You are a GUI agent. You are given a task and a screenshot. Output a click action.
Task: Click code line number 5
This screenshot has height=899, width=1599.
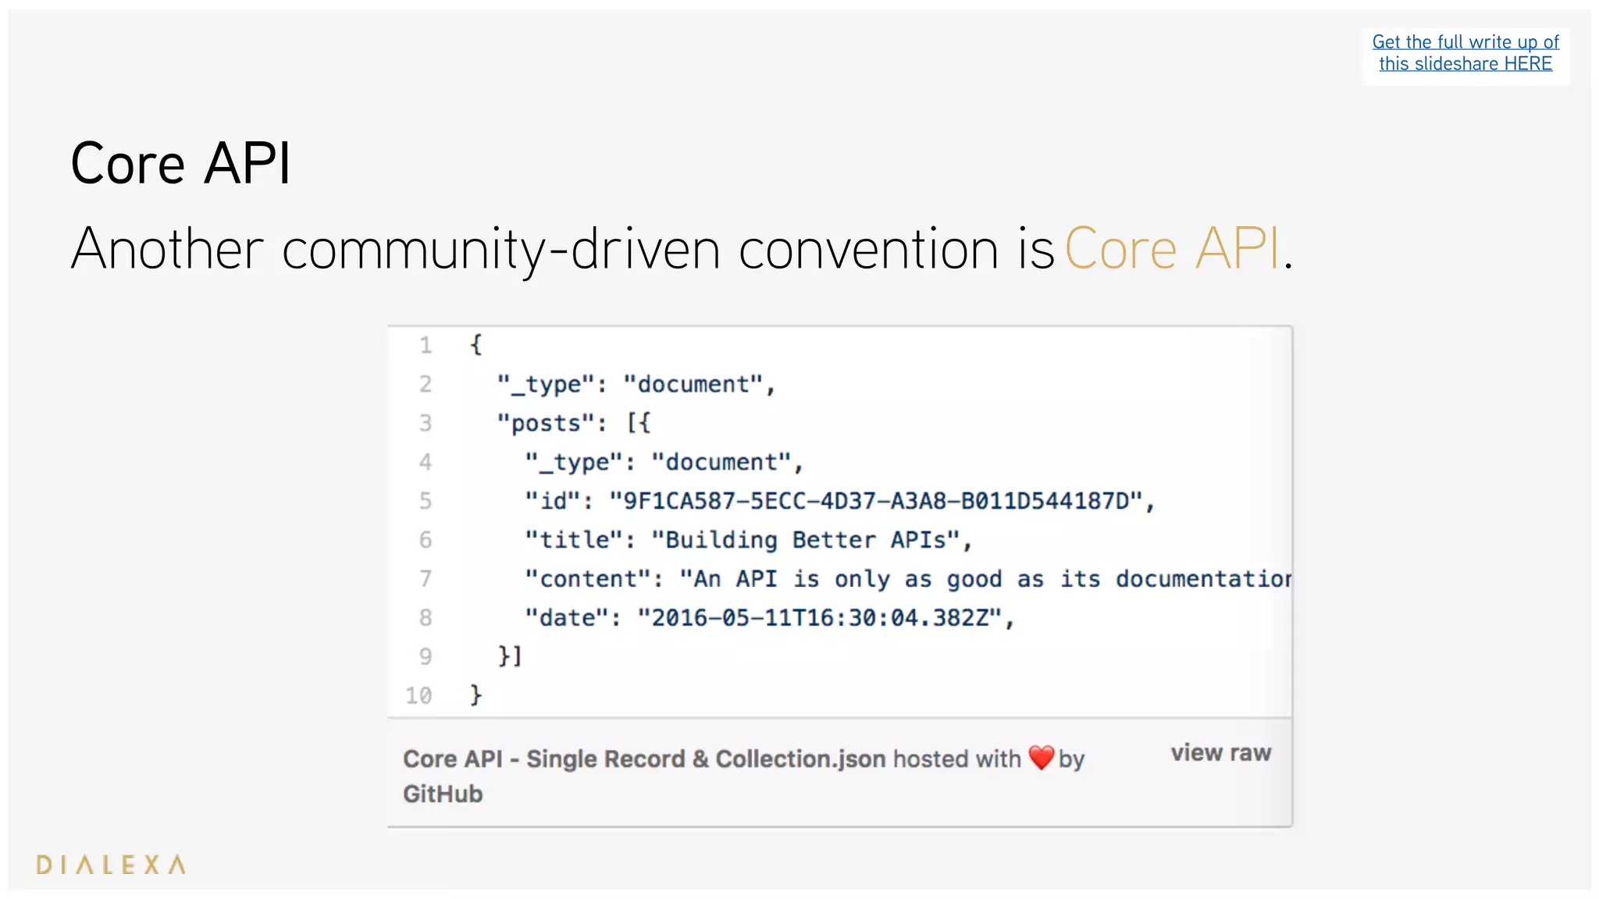426,501
